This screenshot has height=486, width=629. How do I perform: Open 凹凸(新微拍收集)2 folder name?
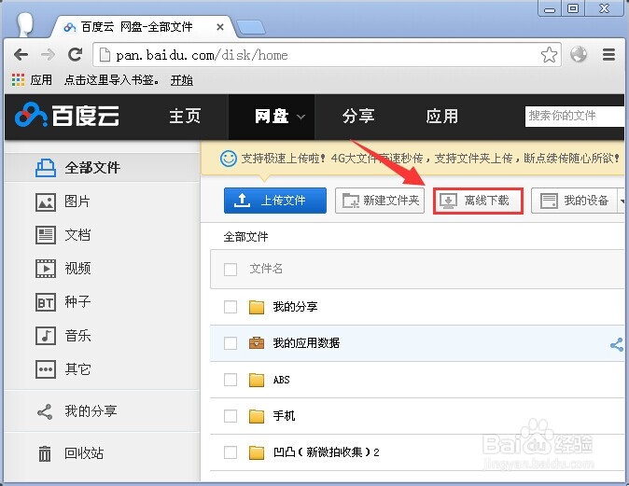(x=326, y=452)
